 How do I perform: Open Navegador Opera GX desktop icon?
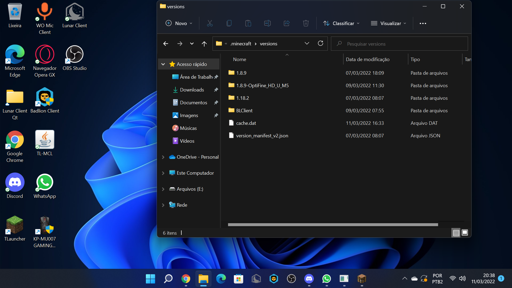pyautogui.click(x=45, y=61)
